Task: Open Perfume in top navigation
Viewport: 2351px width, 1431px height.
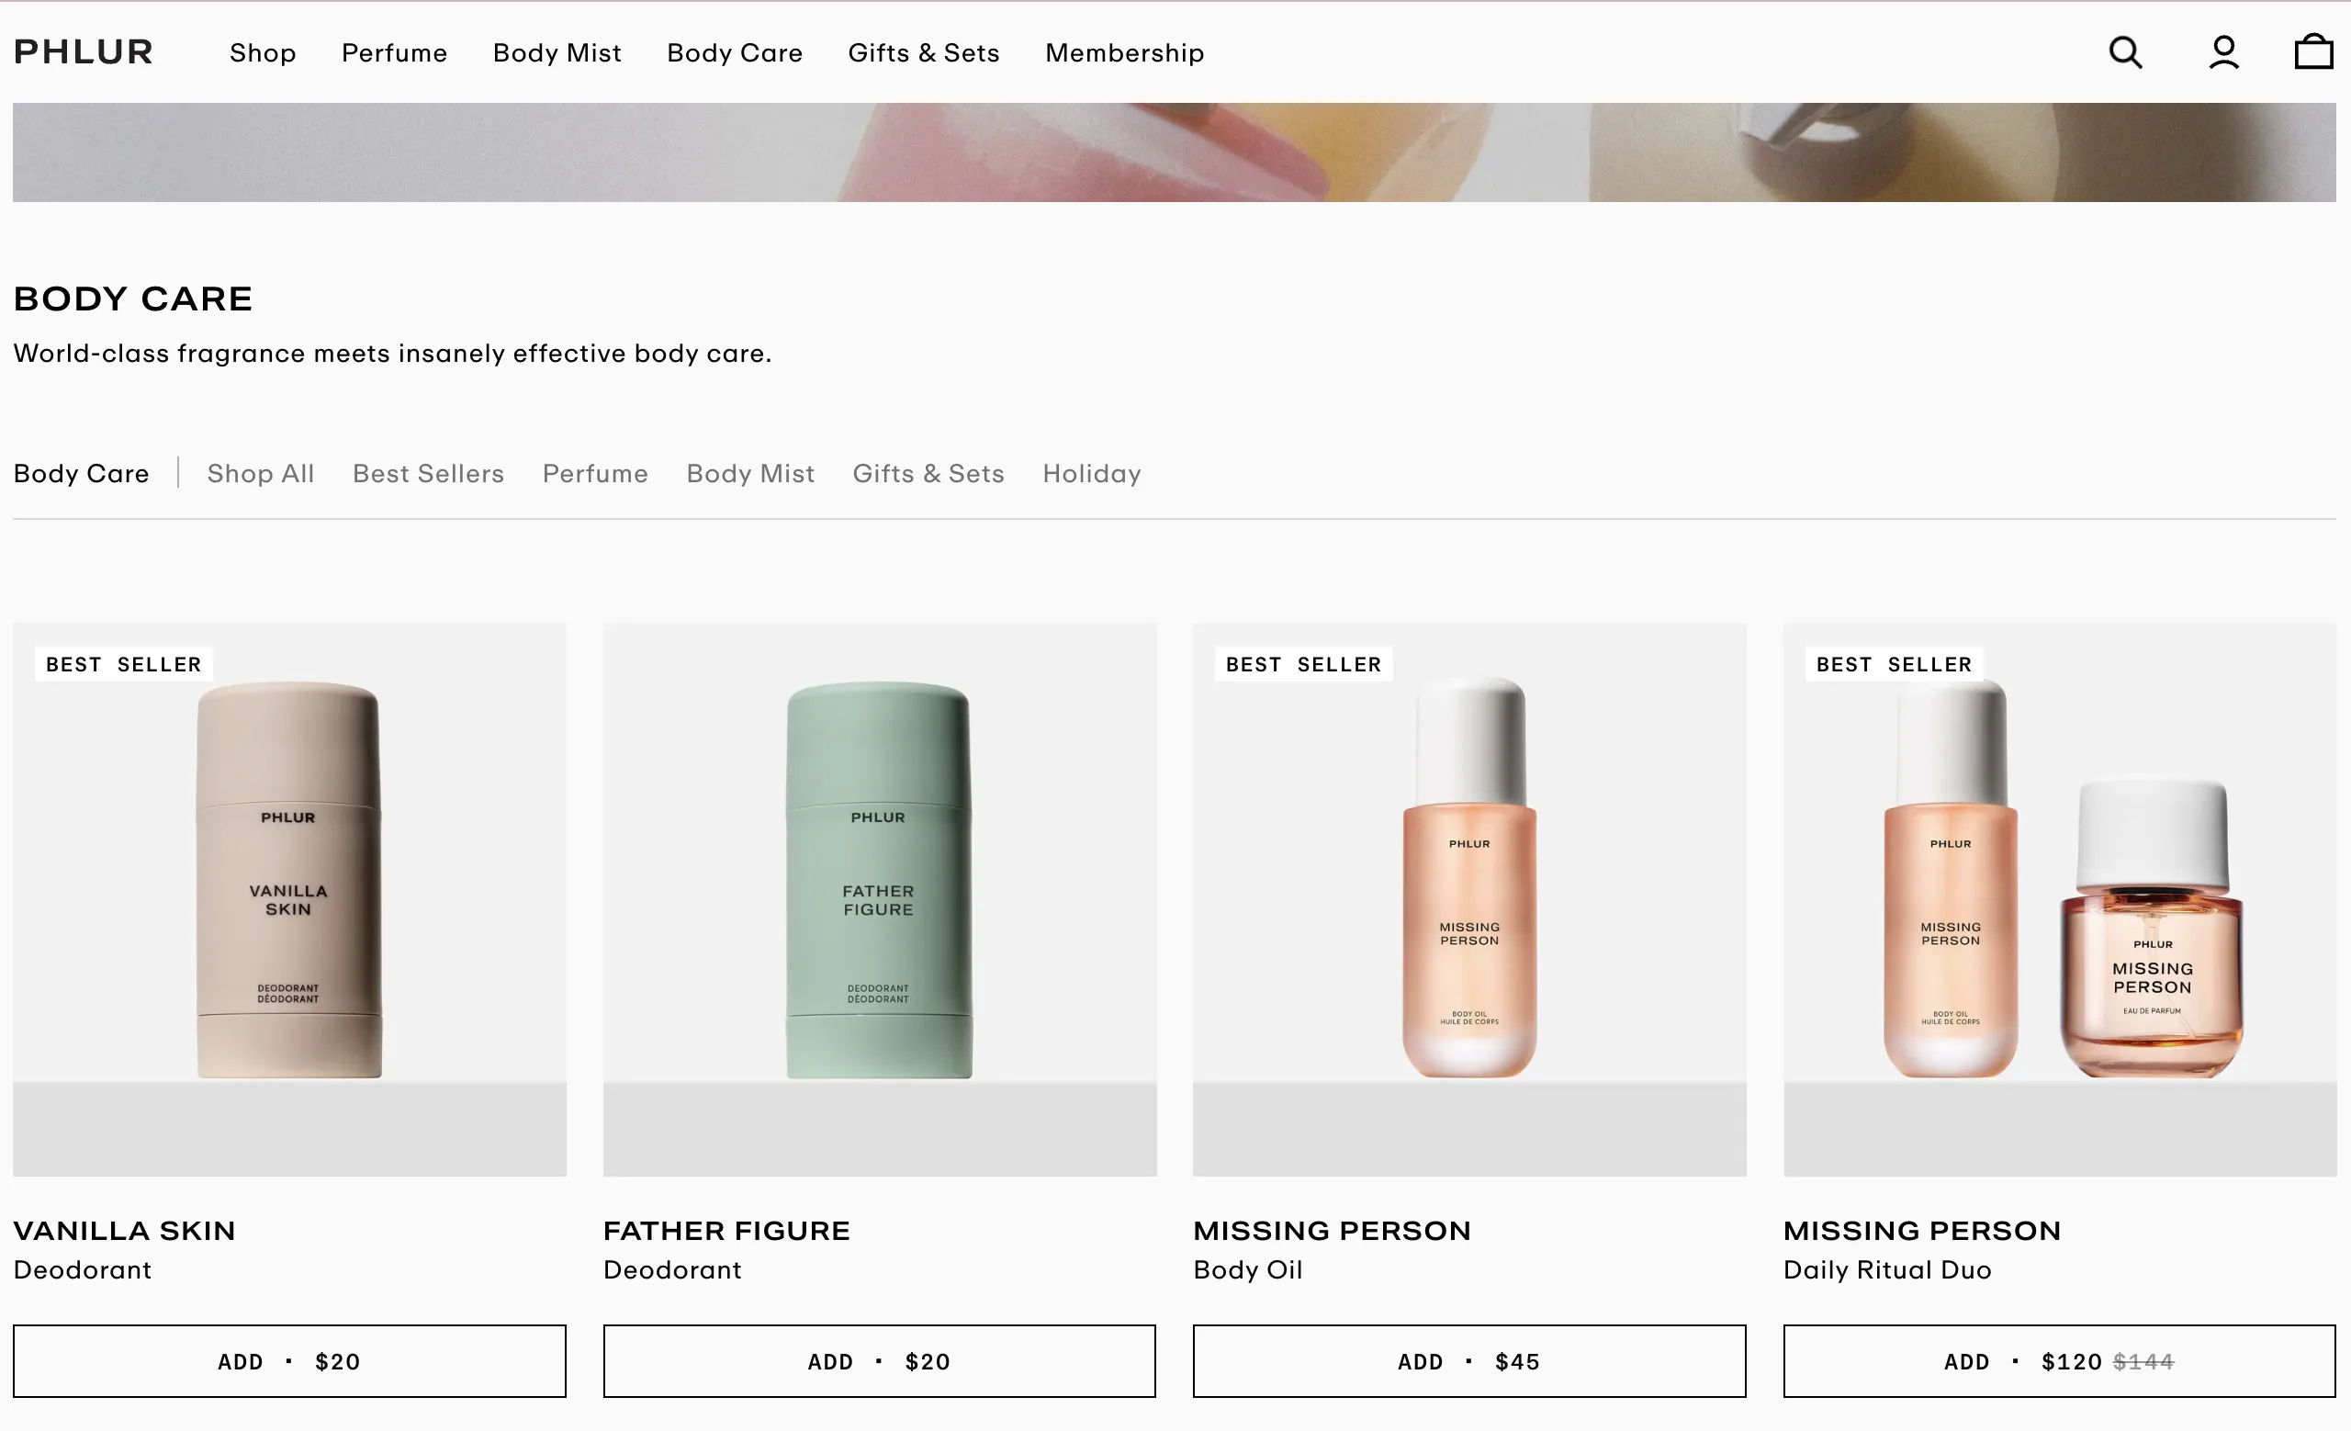Action: (x=394, y=53)
